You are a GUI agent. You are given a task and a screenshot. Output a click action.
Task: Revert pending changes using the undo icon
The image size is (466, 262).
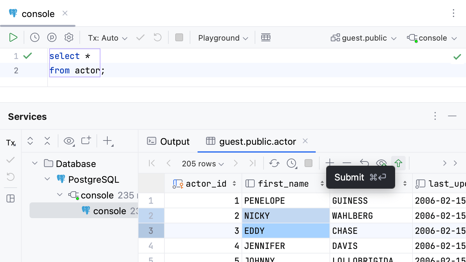364,163
